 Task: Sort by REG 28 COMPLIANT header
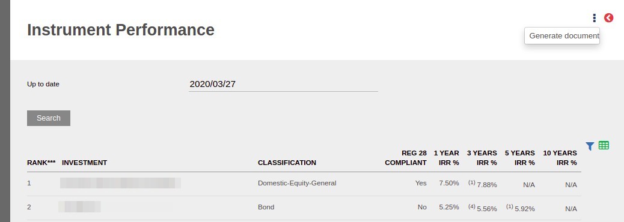click(x=406, y=158)
